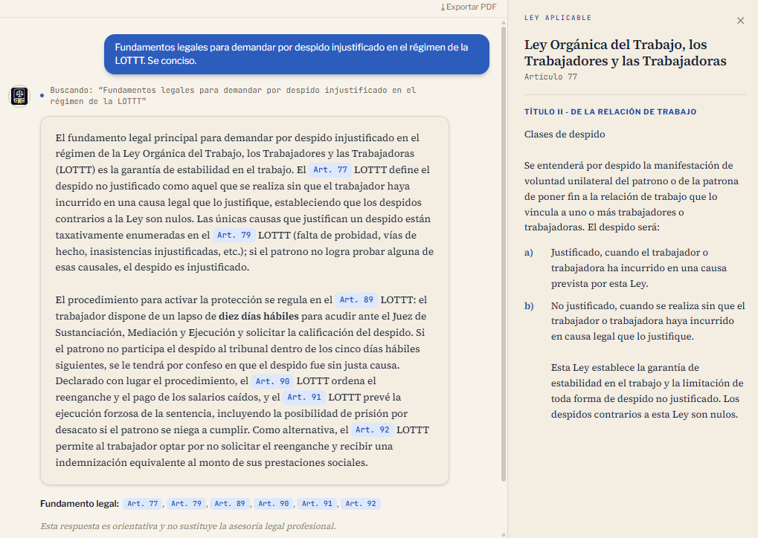Screen dimensions: 758x538
Task: Click 'Fundamento legal:' label
Action: click(80, 504)
